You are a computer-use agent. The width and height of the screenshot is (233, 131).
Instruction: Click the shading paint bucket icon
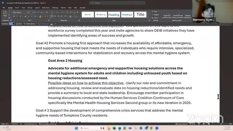click(70, 16)
